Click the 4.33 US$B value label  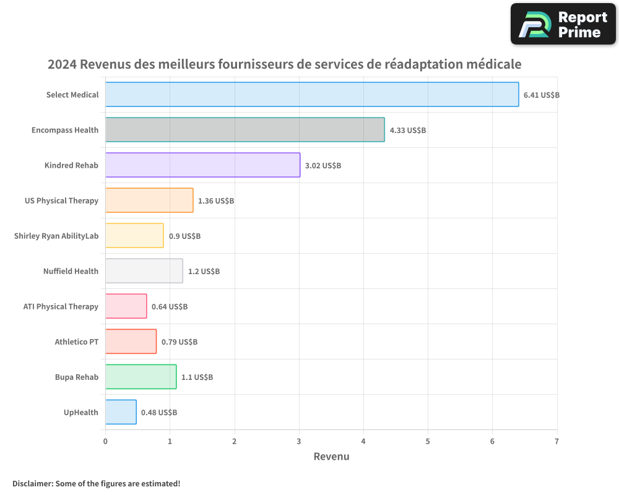pyautogui.click(x=407, y=131)
